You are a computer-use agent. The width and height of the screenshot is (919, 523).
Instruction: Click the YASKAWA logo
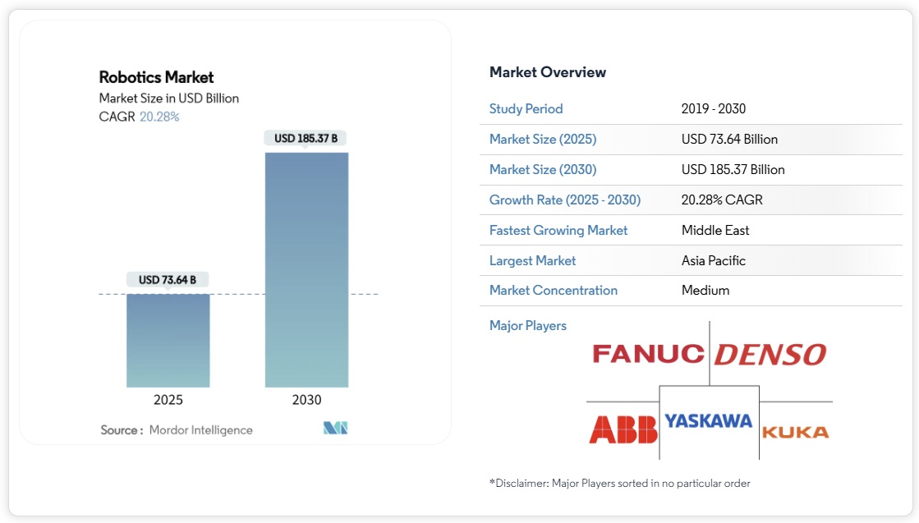[708, 421]
